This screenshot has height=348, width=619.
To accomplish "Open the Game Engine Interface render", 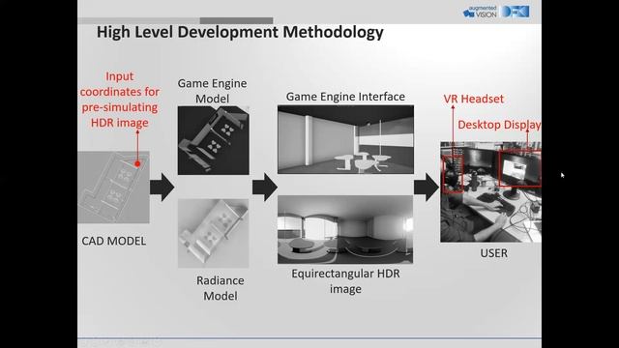I will 346,139.
